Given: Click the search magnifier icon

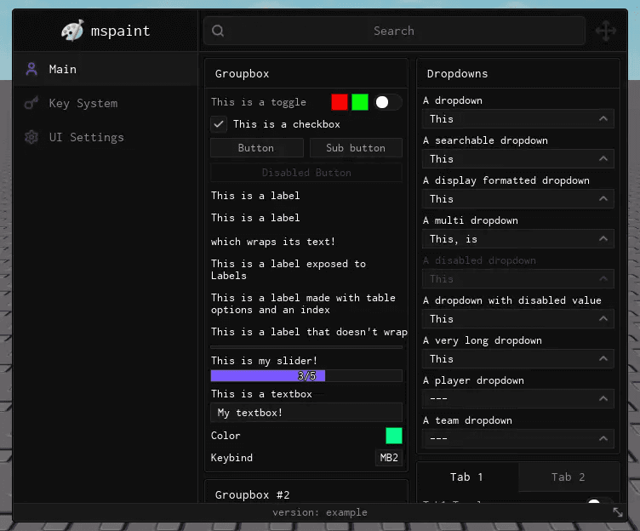Looking at the screenshot, I should click(218, 31).
